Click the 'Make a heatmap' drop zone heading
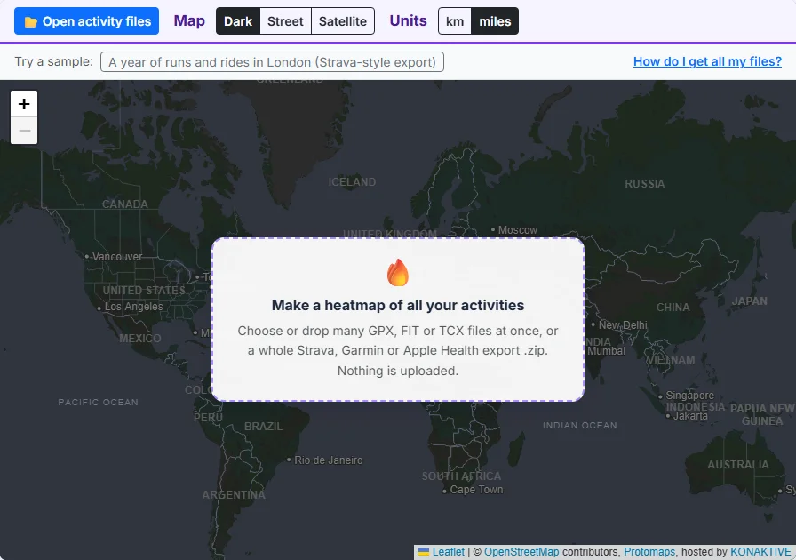 coord(397,306)
